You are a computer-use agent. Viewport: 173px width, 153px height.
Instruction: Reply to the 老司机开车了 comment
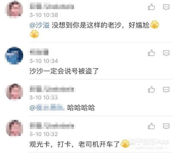[166, 126]
